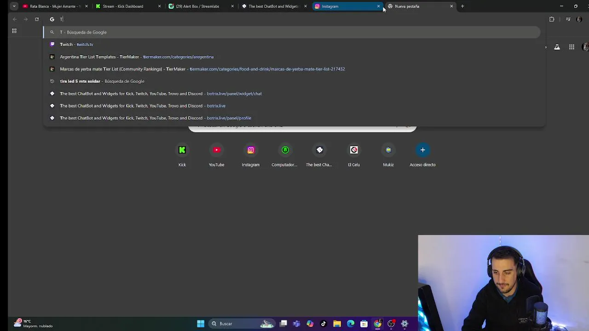The width and height of the screenshot is (589, 331).
Task: Click the page reload button
Action: pyautogui.click(x=37, y=19)
